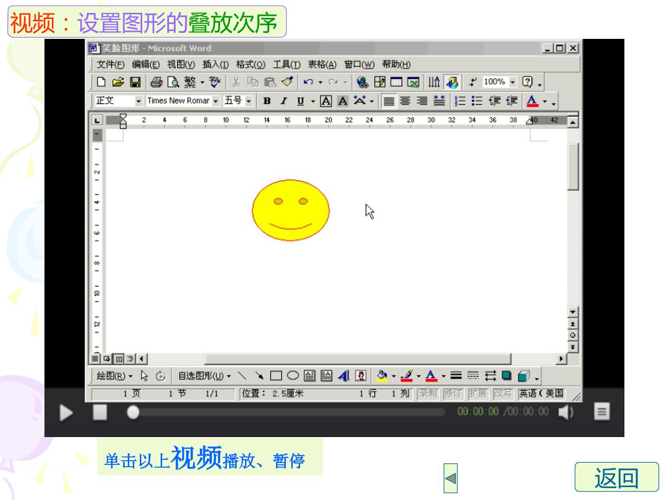This screenshot has width=667, height=500.
Task: Undo the last action
Action: [x=308, y=82]
